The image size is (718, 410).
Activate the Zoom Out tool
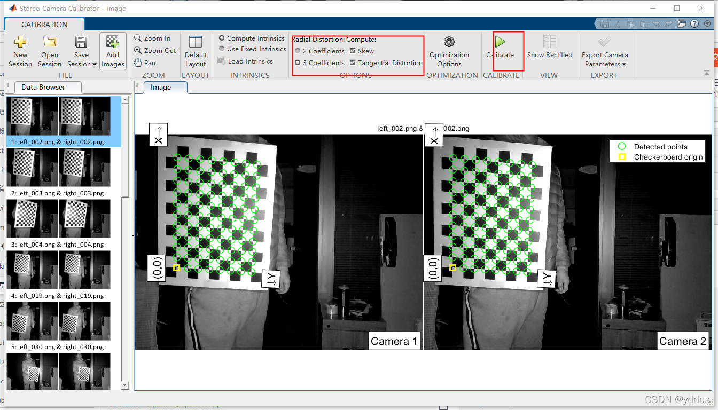(155, 51)
